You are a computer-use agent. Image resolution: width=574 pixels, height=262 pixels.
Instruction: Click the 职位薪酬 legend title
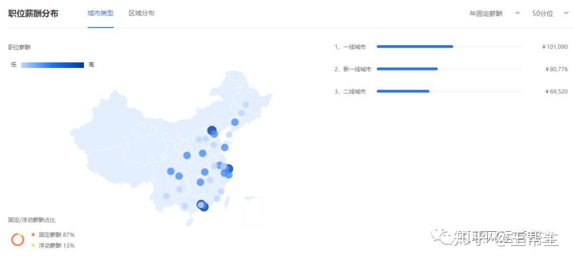pos(20,47)
